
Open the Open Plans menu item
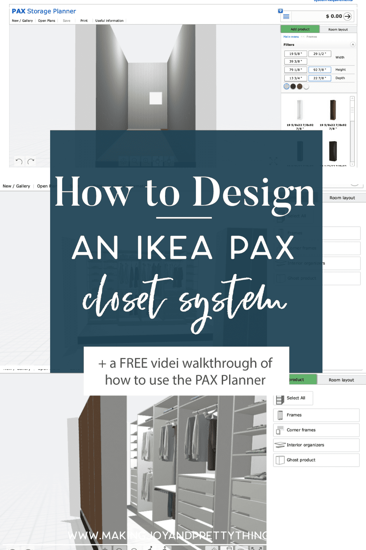(x=46, y=21)
